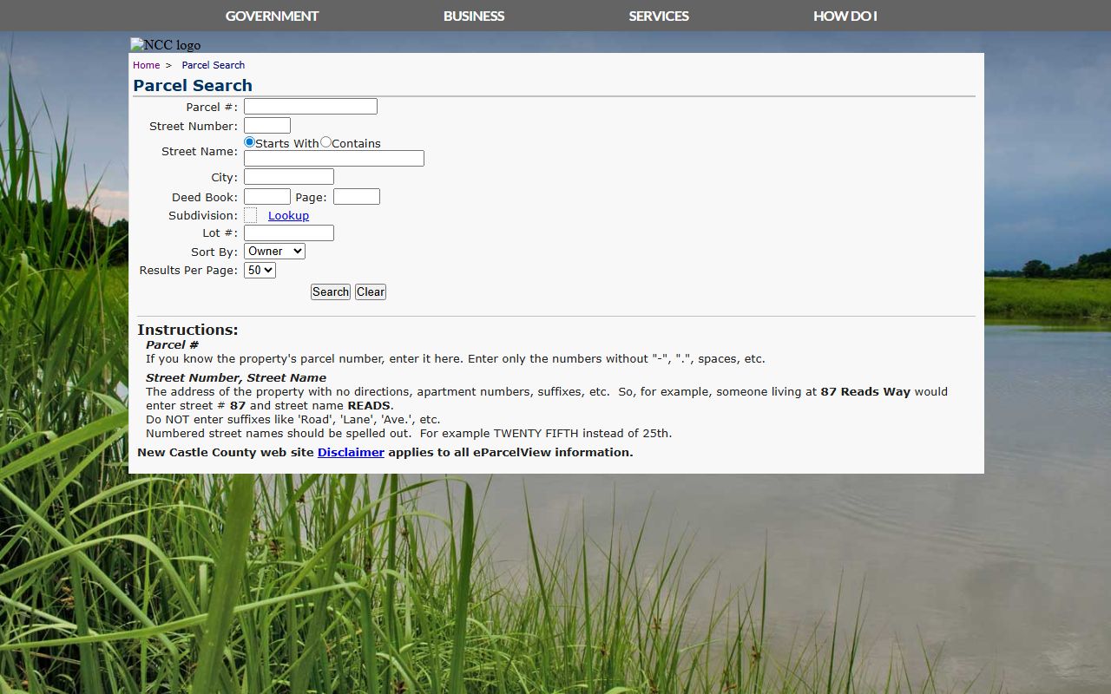Click the NCC logo image

pyautogui.click(x=165, y=45)
